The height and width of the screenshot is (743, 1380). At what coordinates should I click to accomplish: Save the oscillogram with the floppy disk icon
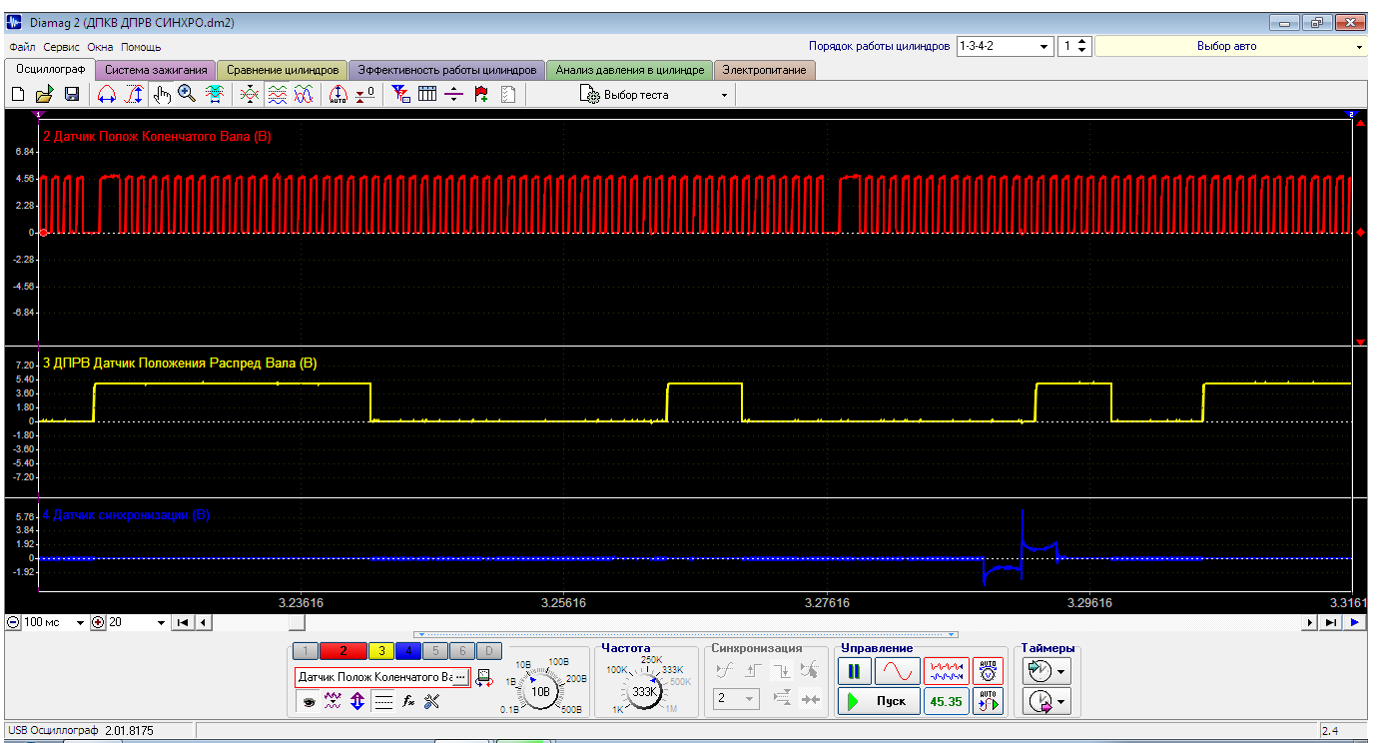click(x=72, y=95)
